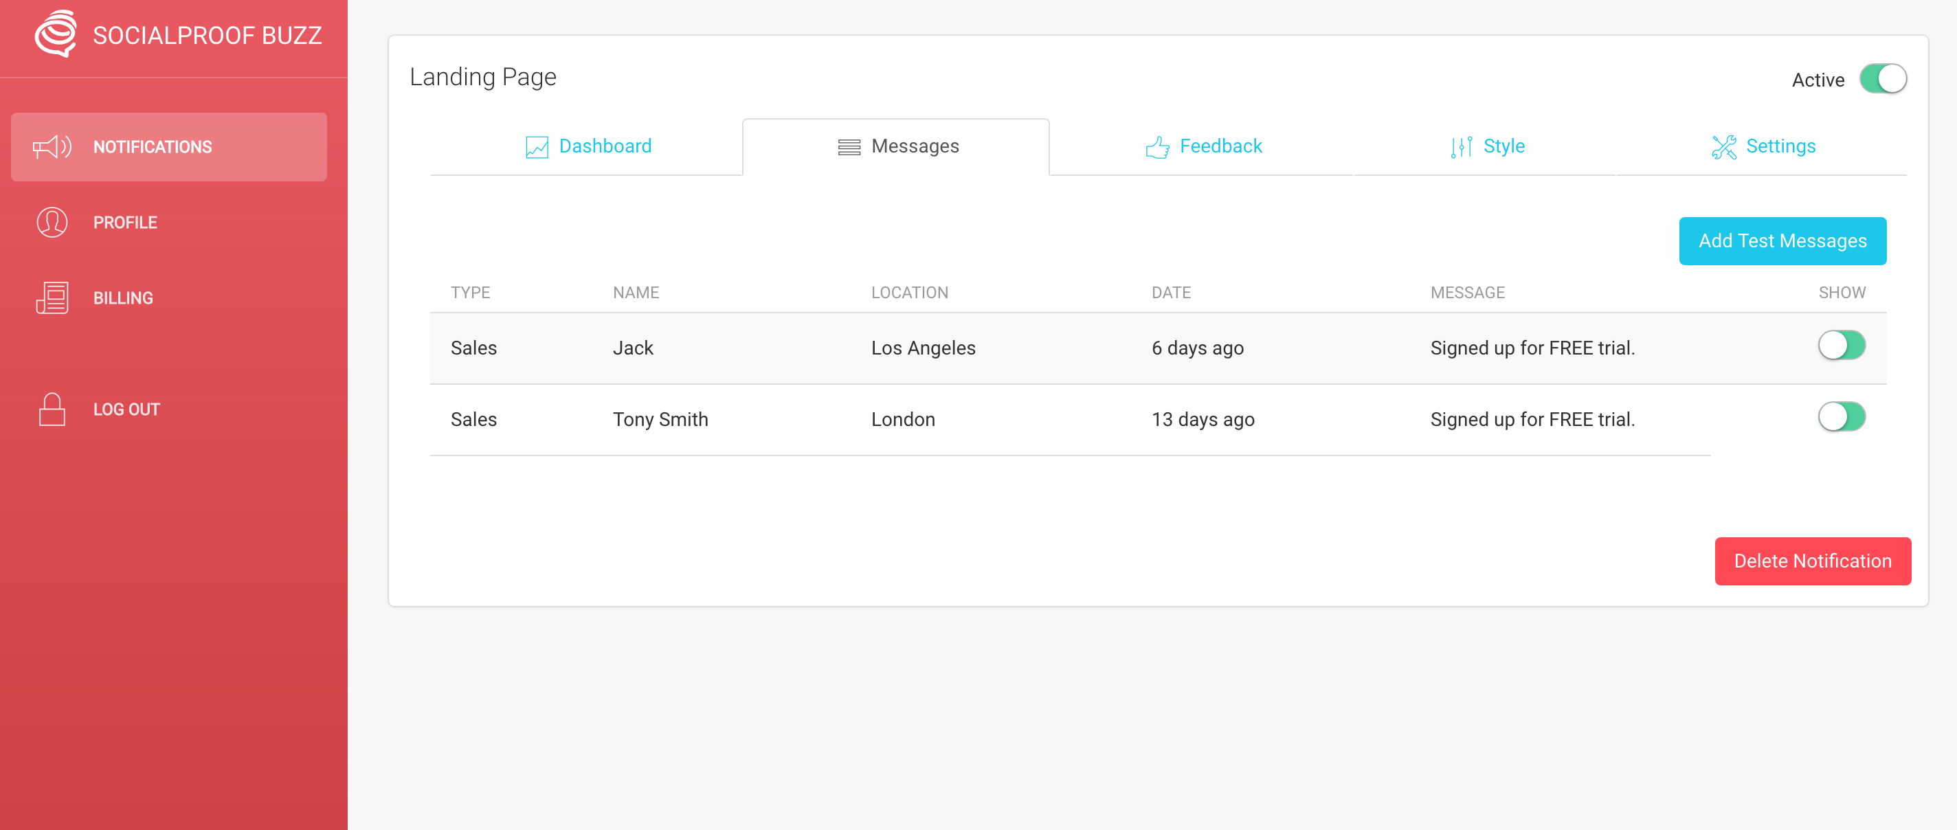
Task: Click the Feedback thumbs-up icon
Action: click(1157, 146)
